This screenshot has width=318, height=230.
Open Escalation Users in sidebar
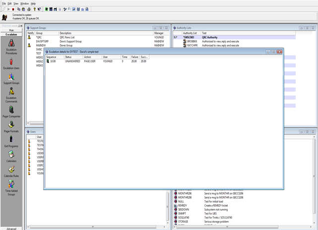point(11,62)
